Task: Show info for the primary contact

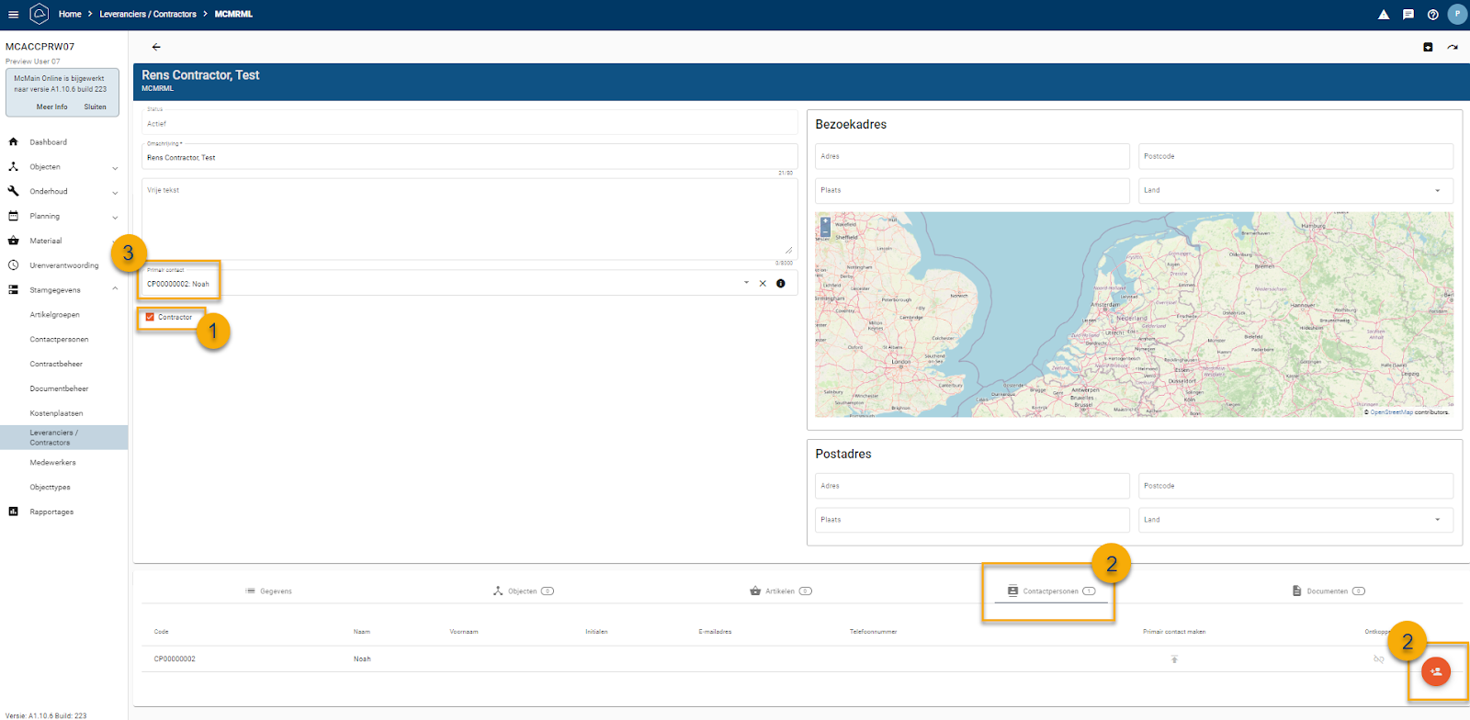Action: [x=781, y=284]
